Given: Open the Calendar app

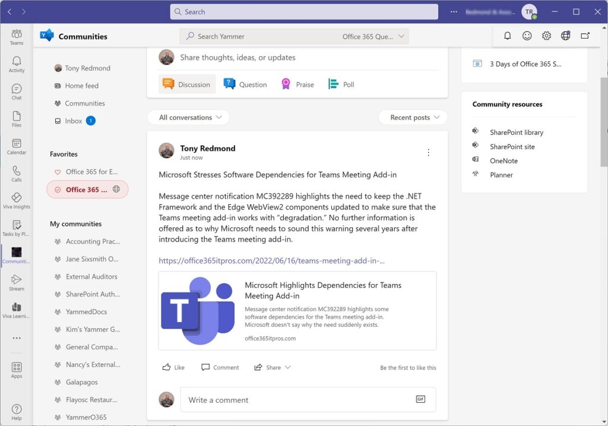Looking at the screenshot, I should pos(16,147).
